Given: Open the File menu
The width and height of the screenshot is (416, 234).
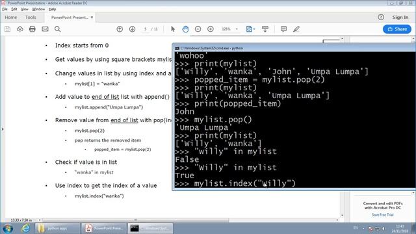Looking at the screenshot, I should (x=5, y=9).
